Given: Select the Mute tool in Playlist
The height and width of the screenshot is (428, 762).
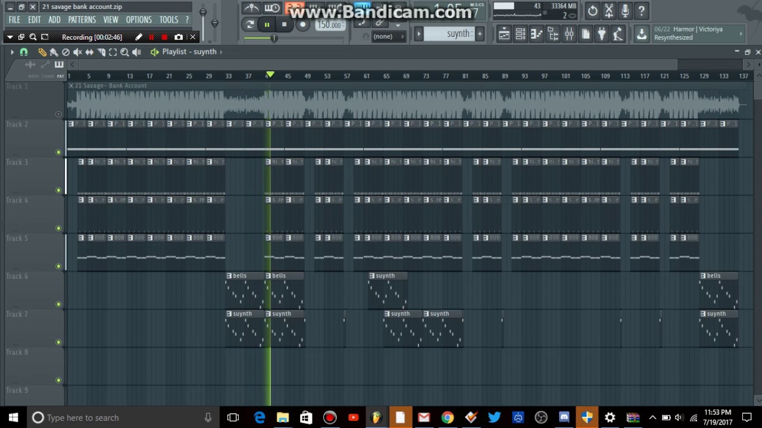Looking at the screenshot, I should [77, 52].
